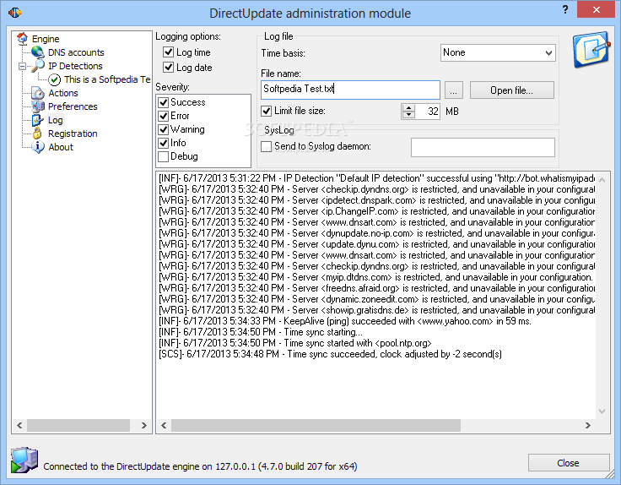Click the browse '...' button
Viewport: 621px width, 485px height.
click(453, 90)
